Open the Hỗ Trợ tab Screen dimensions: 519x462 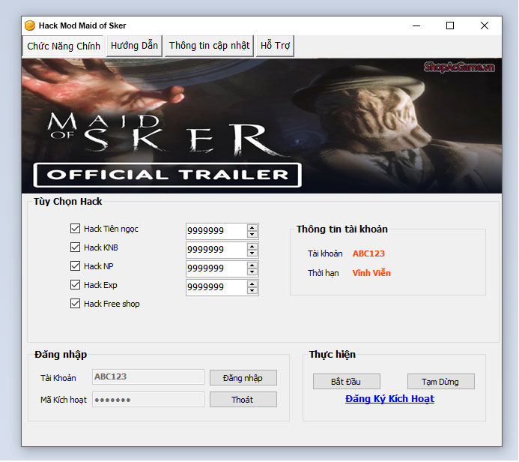pyautogui.click(x=275, y=46)
